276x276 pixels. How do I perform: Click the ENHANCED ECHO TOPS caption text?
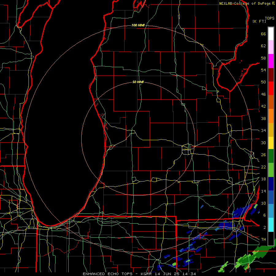click(x=107, y=274)
